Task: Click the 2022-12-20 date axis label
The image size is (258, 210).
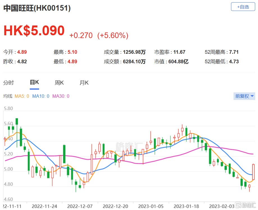Action: [x=115, y=206]
